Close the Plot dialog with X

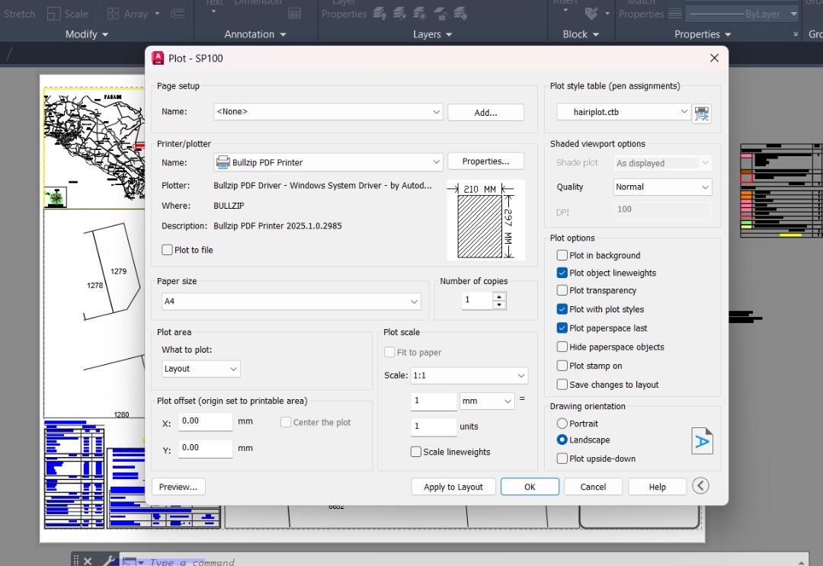(x=714, y=58)
